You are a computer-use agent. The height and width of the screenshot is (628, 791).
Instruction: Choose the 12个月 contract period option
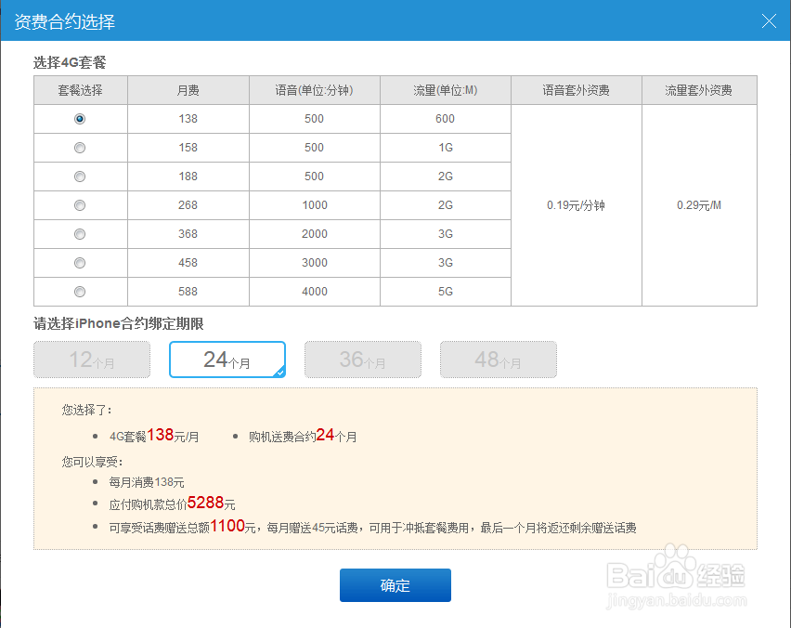pyautogui.click(x=91, y=360)
